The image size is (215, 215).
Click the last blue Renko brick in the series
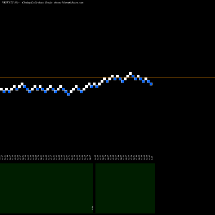[x=151, y=84]
